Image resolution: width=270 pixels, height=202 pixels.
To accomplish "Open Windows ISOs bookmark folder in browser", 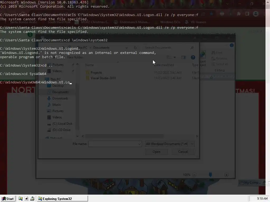I will 168,22.
